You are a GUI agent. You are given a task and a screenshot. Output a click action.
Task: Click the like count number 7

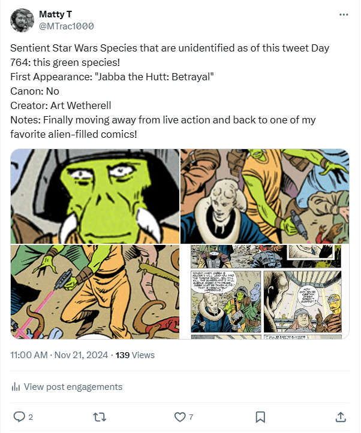coord(191,417)
